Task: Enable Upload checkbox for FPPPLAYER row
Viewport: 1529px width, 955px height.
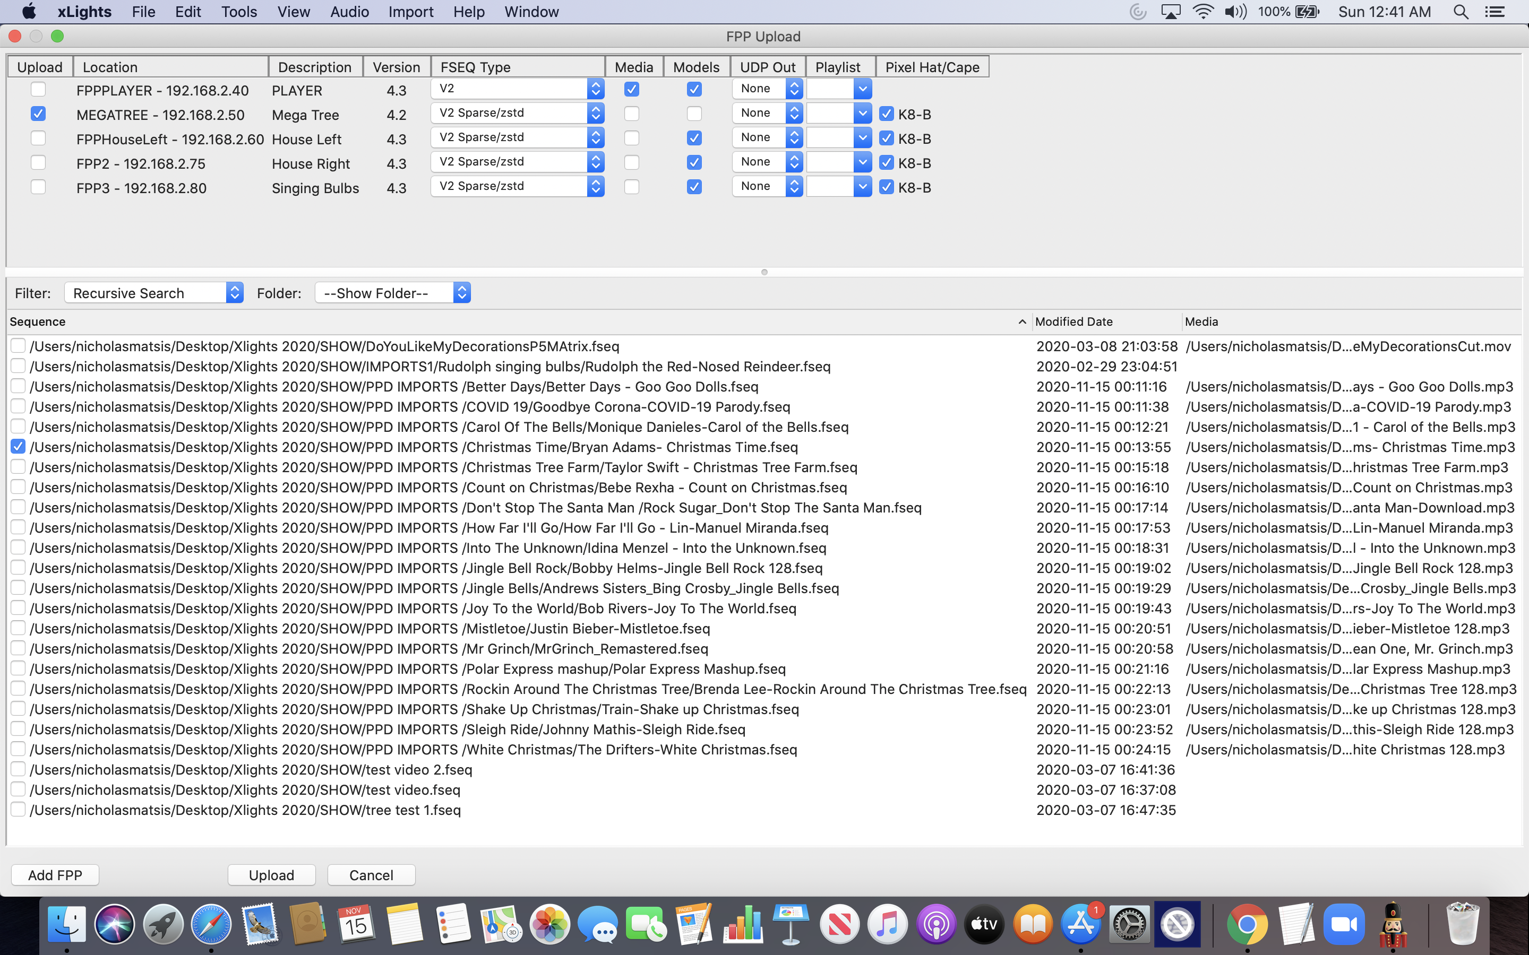Action: coord(38,89)
